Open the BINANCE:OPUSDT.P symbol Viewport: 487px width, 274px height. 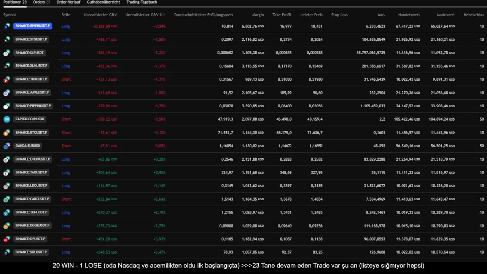31,239
